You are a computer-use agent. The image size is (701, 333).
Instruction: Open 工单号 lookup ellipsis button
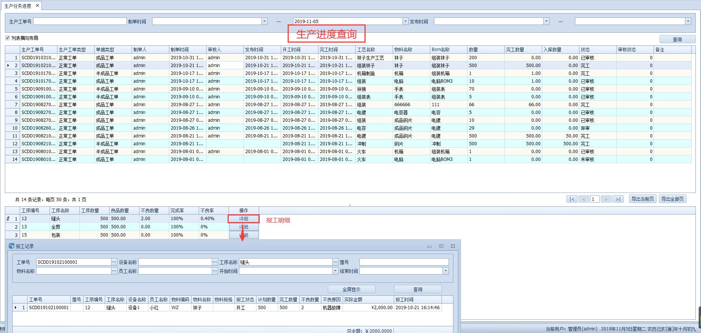coord(114,262)
